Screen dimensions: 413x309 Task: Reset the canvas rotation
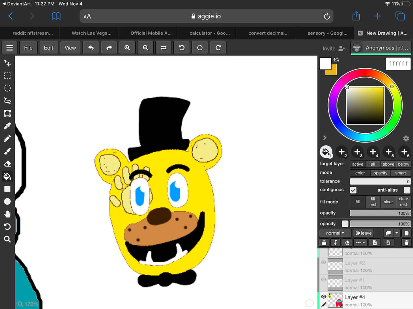[200, 48]
